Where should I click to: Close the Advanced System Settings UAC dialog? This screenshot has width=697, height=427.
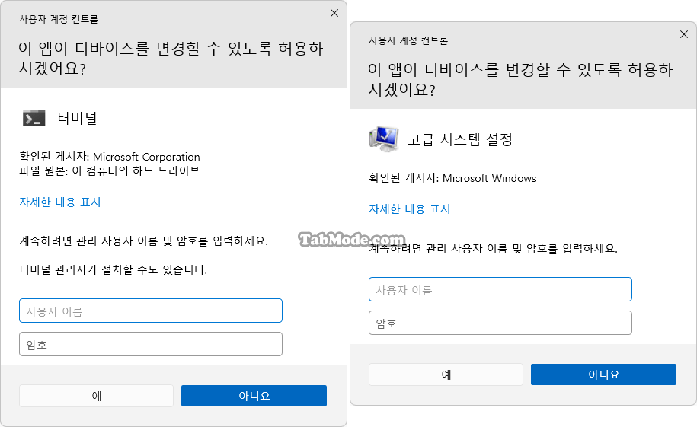[x=683, y=34]
